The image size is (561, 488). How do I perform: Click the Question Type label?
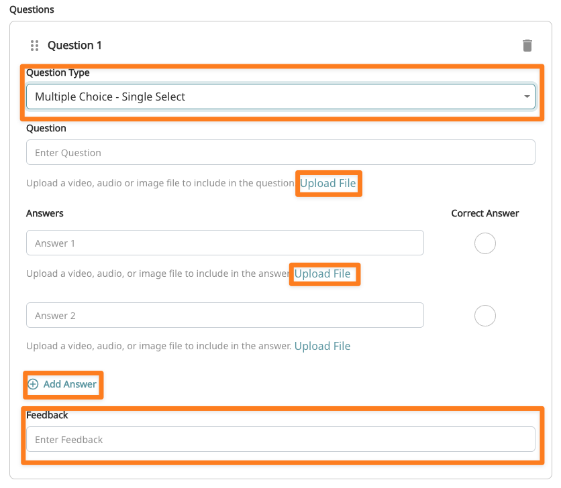point(58,72)
